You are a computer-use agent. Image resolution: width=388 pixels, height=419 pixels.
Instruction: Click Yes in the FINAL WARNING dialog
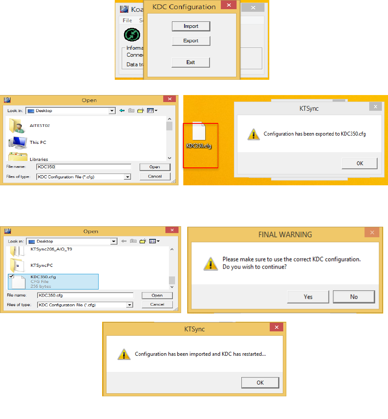click(x=308, y=296)
